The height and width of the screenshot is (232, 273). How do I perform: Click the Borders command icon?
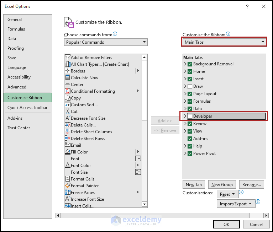68,71
